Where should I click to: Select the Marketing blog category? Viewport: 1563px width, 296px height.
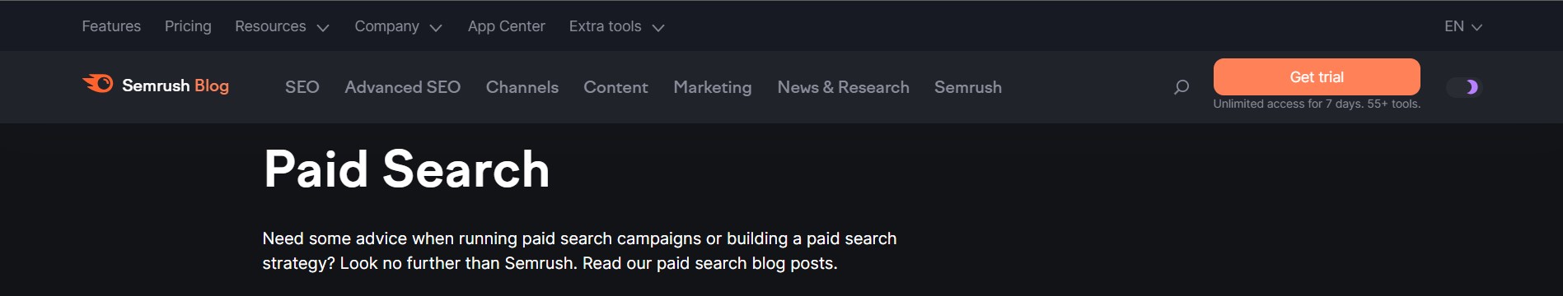point(713,87)
